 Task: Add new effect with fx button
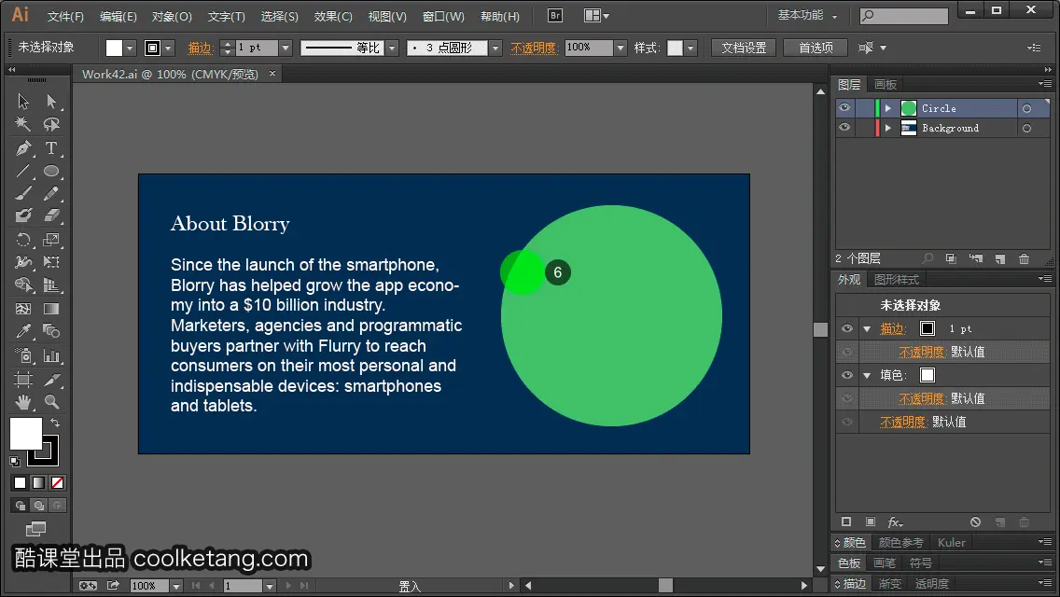pos(895,522)
